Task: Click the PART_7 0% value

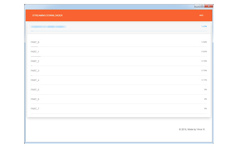Action: [205, 108]
